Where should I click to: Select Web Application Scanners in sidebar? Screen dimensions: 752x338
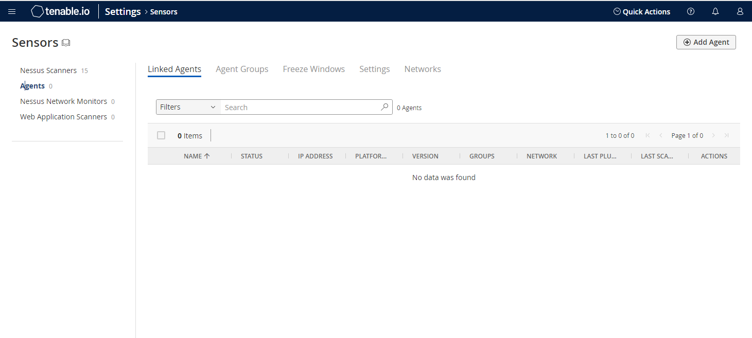(x=63, y=117)
